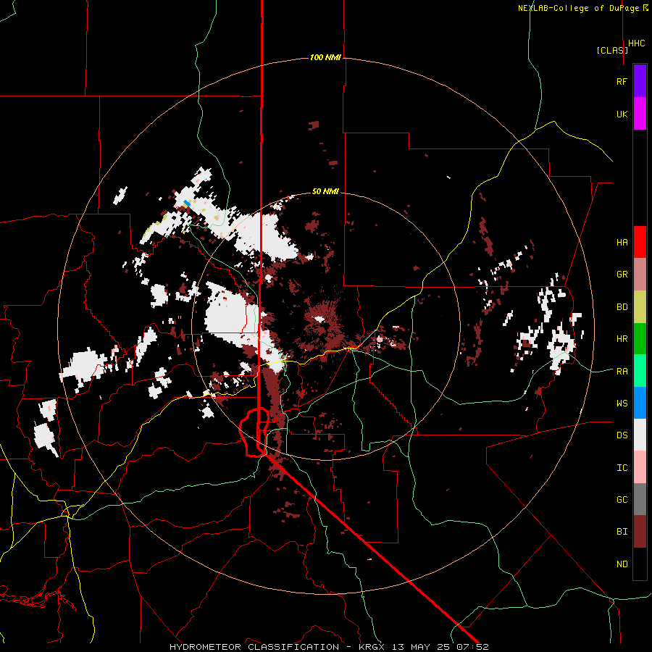The image size is (652, 652).
Task: Pick the RA light green swatch
Action: [640, 371]
